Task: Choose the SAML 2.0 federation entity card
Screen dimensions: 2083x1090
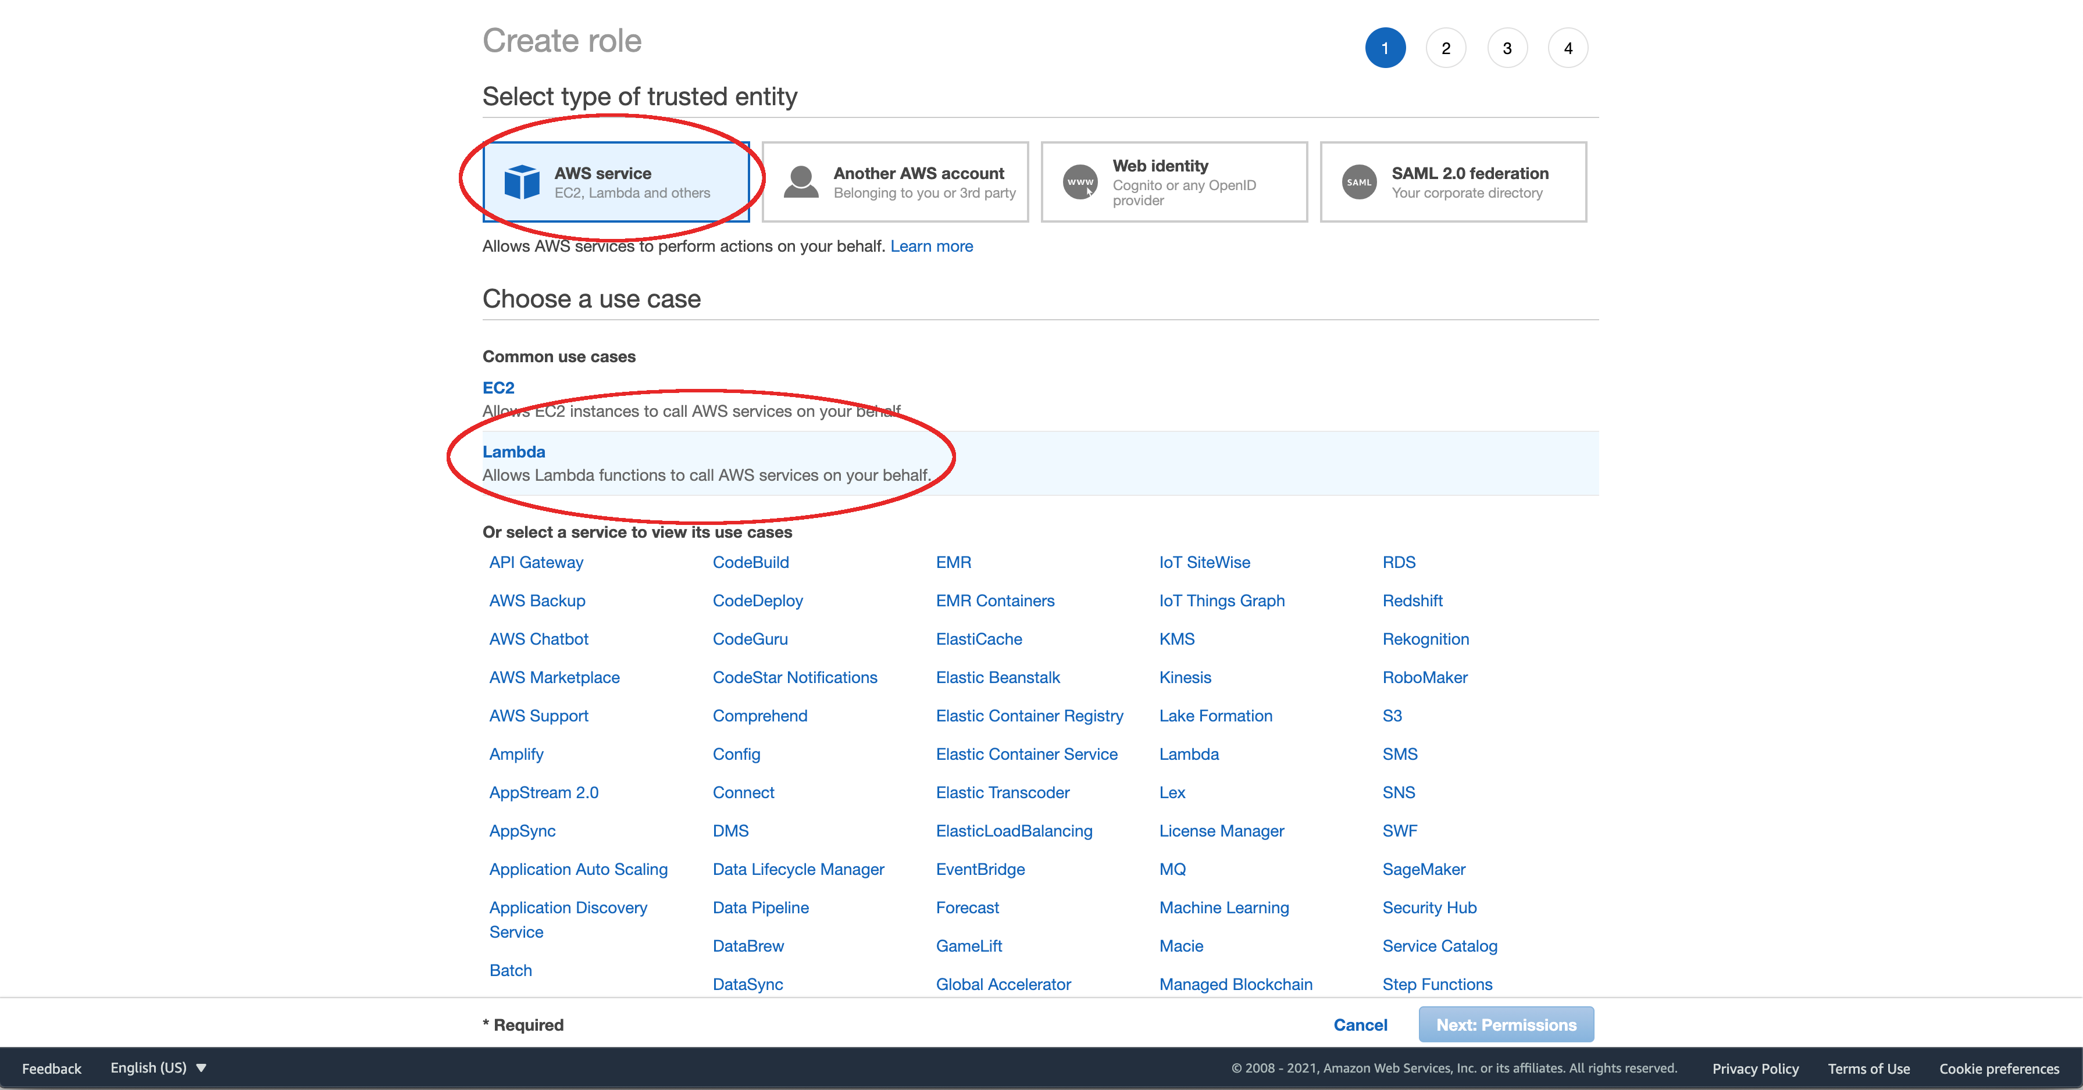Action: click(1453, 182)
